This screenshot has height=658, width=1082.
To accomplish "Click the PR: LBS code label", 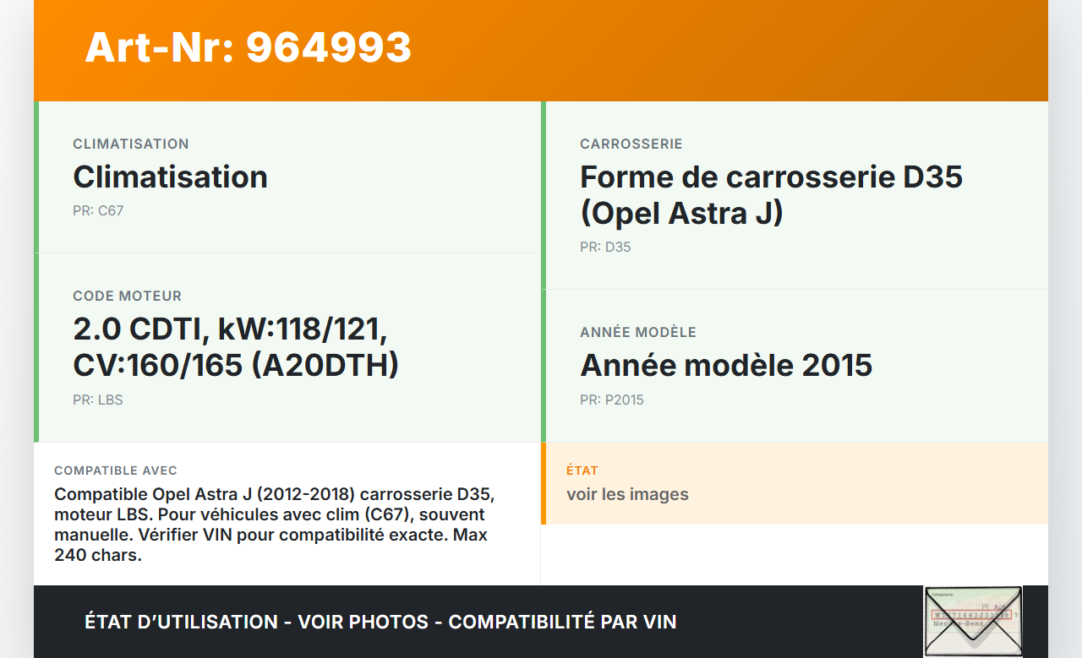I will pyautogui.click(x=97, y=400).
